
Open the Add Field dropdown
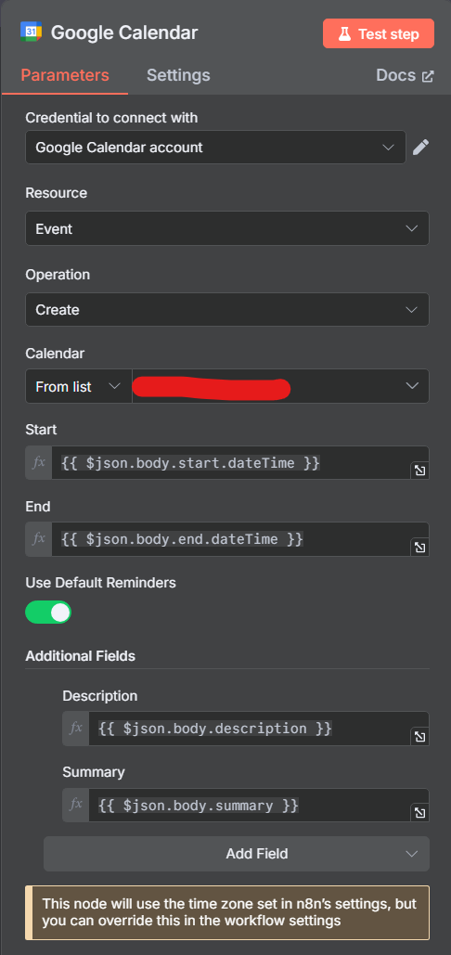click(x=236, y=854)
